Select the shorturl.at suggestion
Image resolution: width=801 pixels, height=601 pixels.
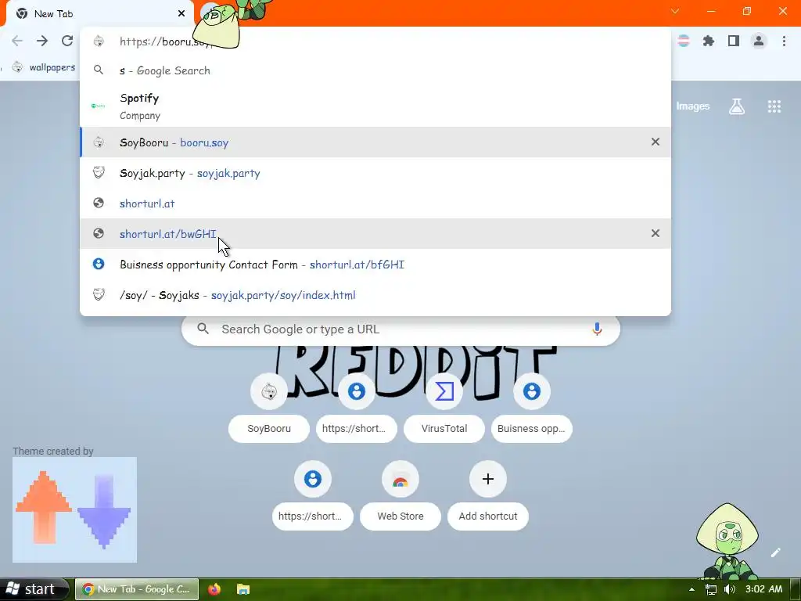375,203
